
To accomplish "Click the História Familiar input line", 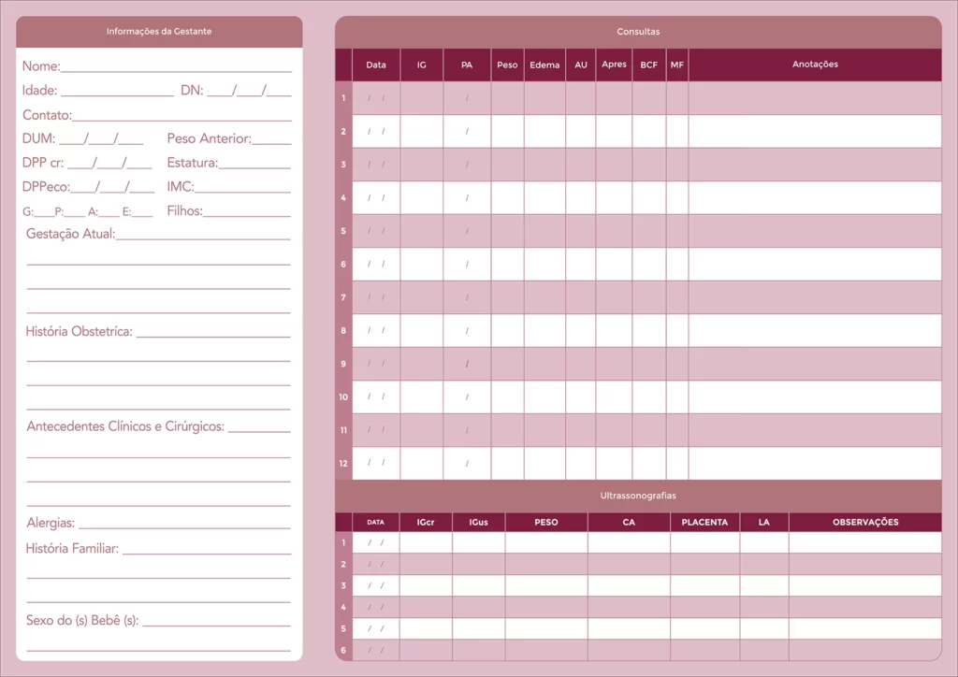I will click(x=206, y=549).
